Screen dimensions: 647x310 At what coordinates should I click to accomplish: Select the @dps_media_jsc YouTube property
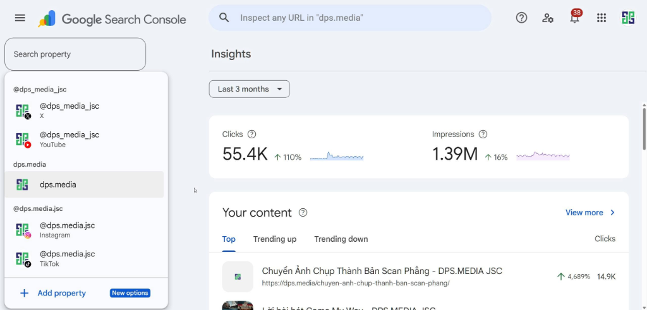84,140
